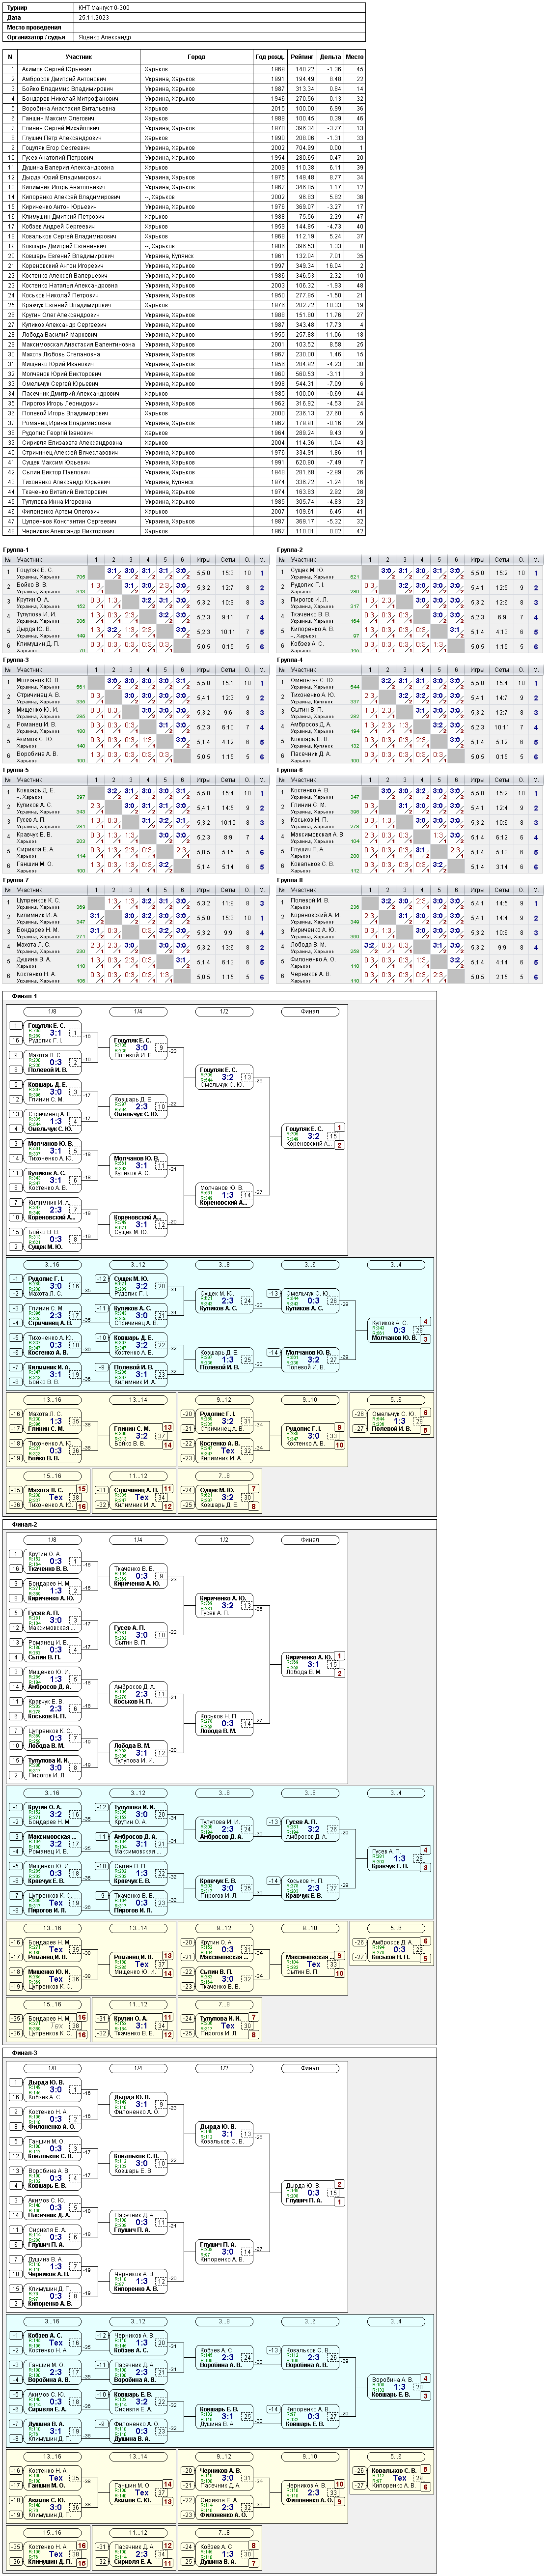Select participant row Акимов Сергей Юрьевич
This screenshot has height=2576, width=548.
pyautogui.click(x=184, y=69)
